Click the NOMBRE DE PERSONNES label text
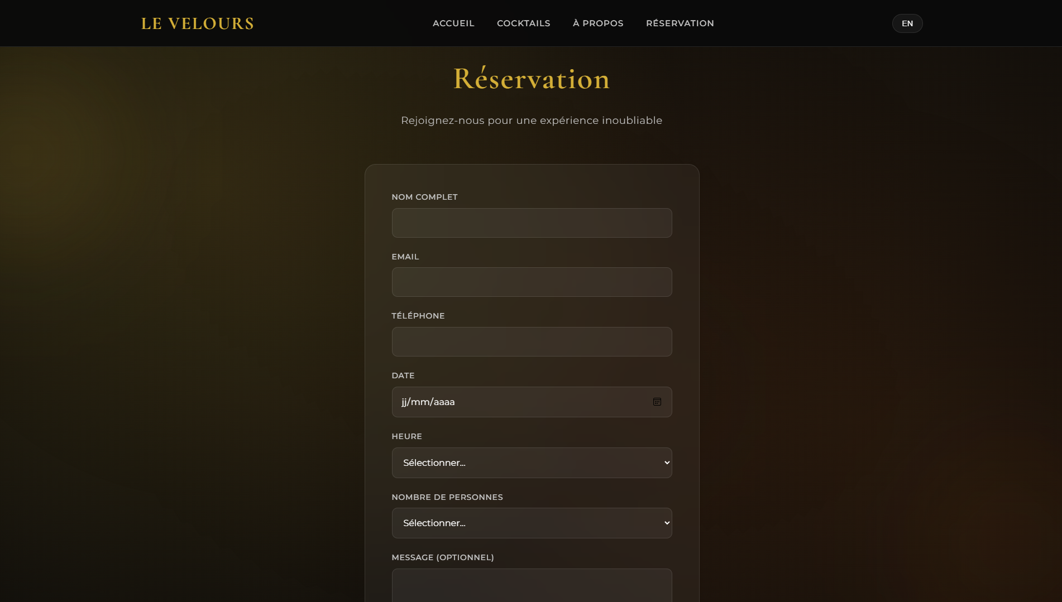Screen dimensions: 1062x602 [447, 497]
